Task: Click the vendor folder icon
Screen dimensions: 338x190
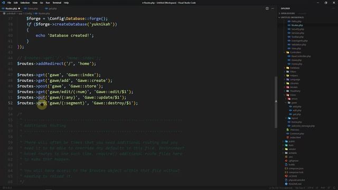Action: click(286, 149)
